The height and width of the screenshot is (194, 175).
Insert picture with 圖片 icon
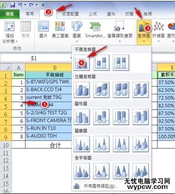(43, 29)
